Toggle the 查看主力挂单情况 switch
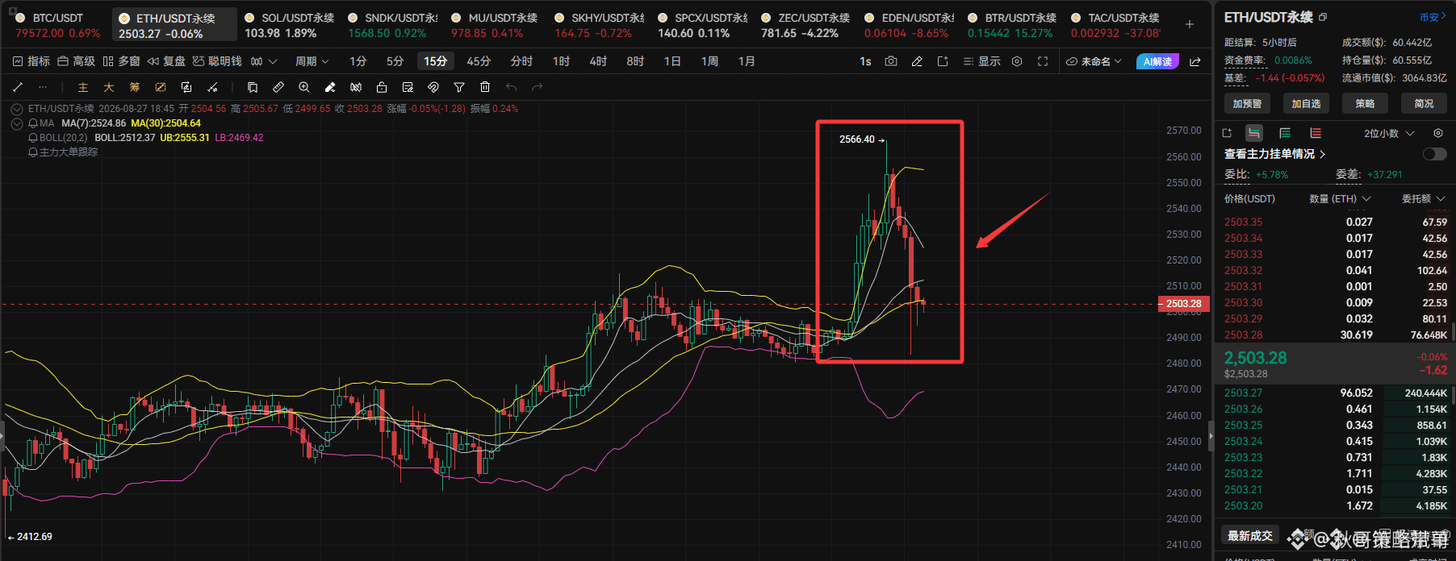The width and height of the screenshot is (1456, 561). pos(1434,154)
